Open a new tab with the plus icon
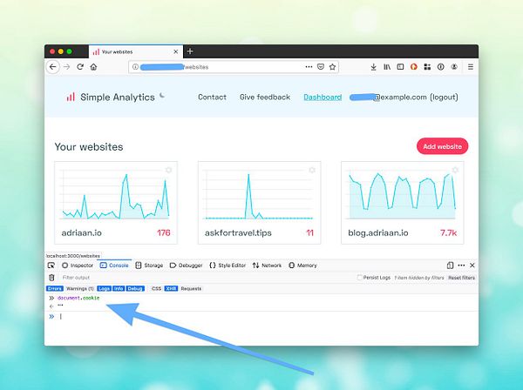 pos(190,51)
